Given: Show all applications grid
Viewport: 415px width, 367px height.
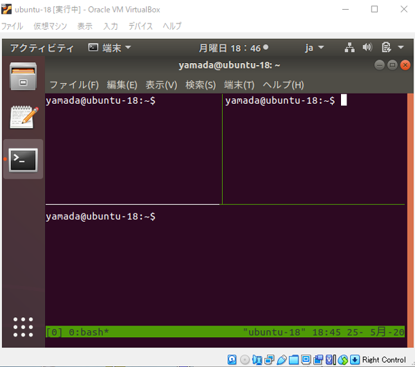Looking at the screenshot, I should click(x=24, y=327).
